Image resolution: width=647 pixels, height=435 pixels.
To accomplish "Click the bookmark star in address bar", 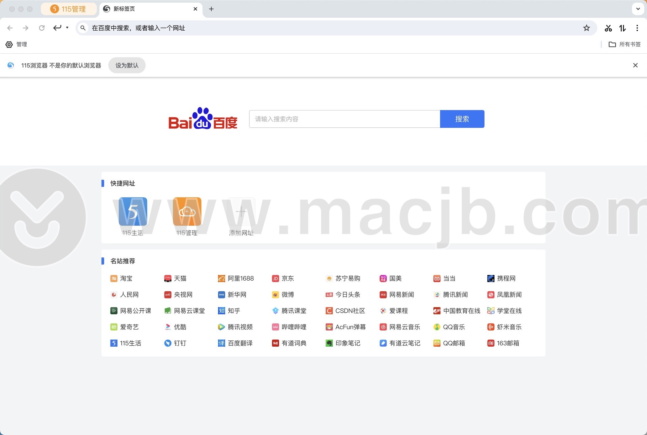I will point(586,28).
